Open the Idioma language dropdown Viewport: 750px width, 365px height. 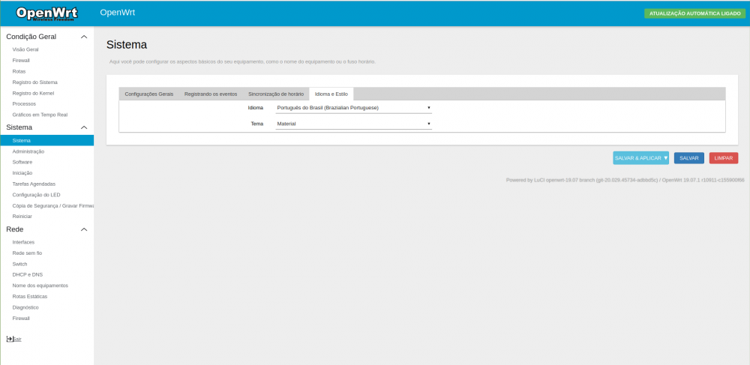[353, 108]
